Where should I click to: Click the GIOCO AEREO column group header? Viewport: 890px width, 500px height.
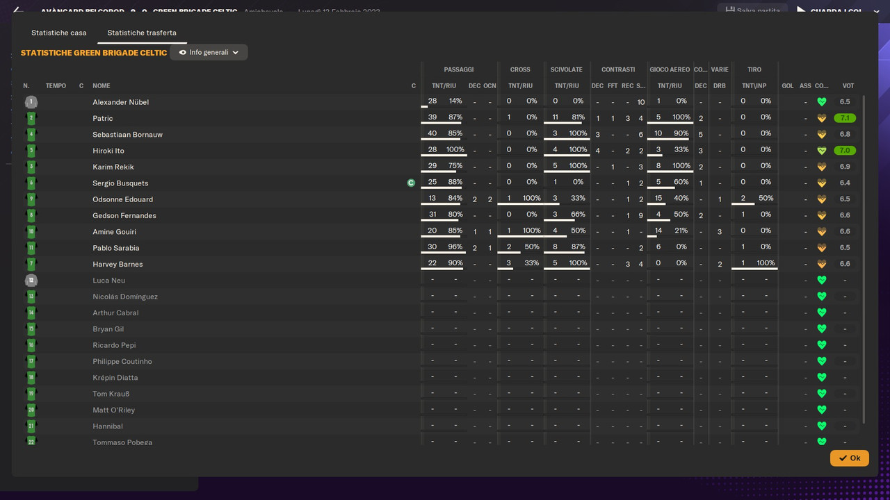click(670, 69)
